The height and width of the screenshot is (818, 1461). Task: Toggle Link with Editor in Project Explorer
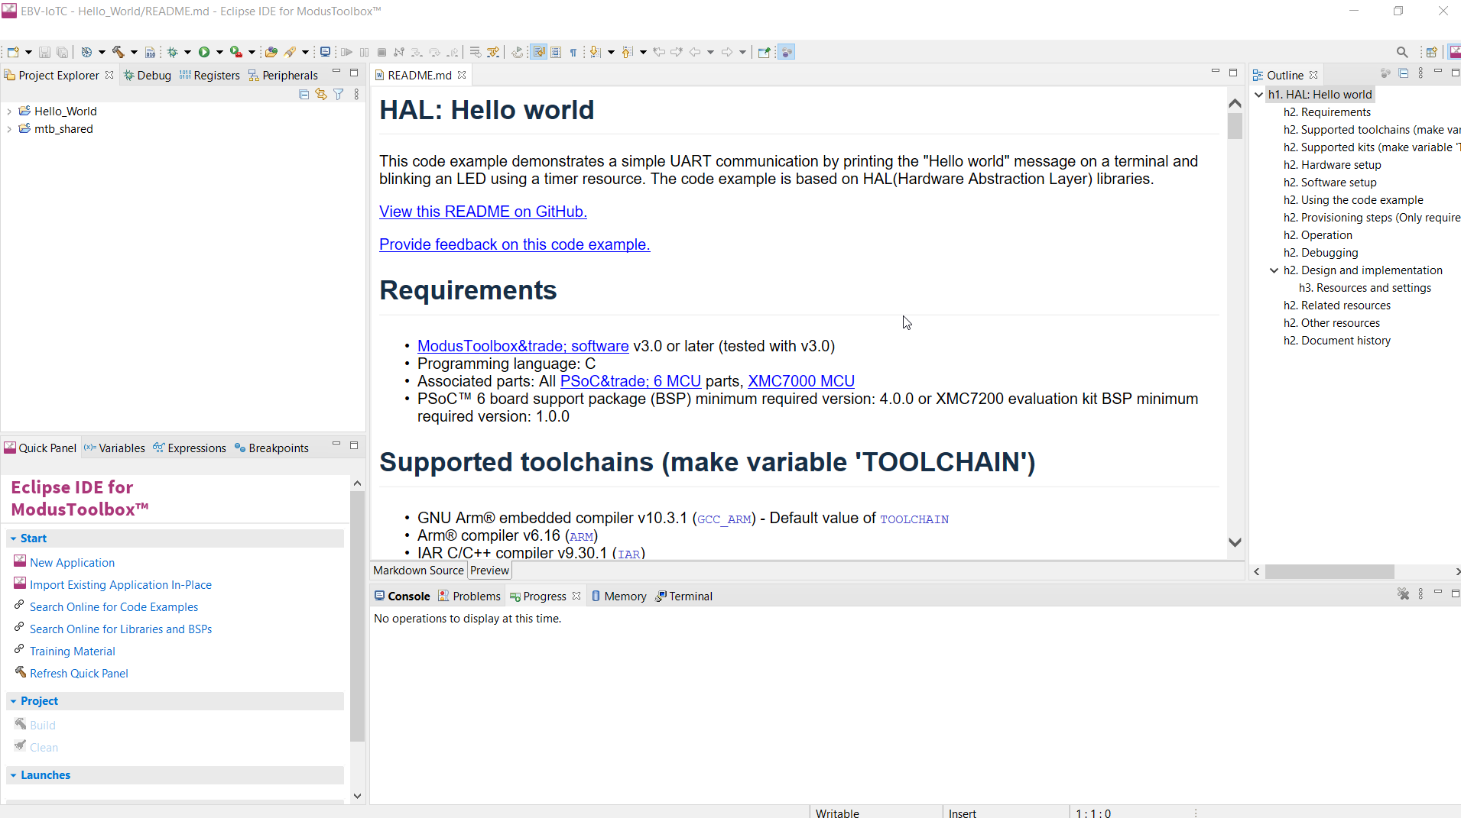(x=321, y=94)
